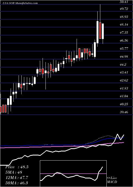Click the tallest white candlestick near 48
The height and width of the screenshot is (187, 133).
coord(98,32)
